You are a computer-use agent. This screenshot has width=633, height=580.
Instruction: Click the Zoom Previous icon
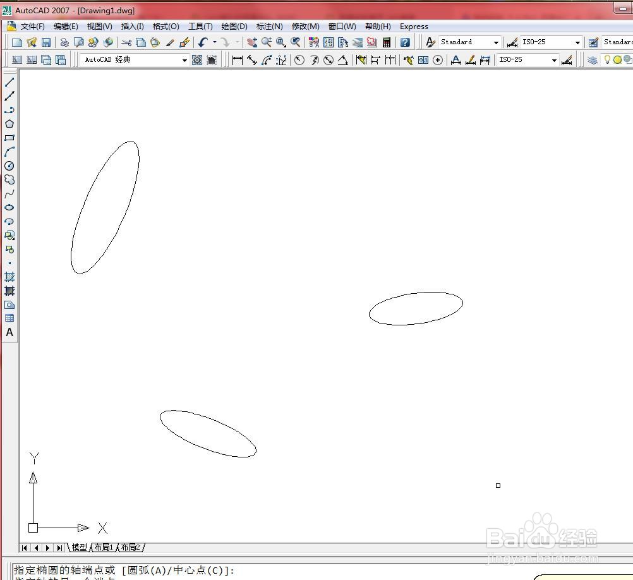point(296,42)
